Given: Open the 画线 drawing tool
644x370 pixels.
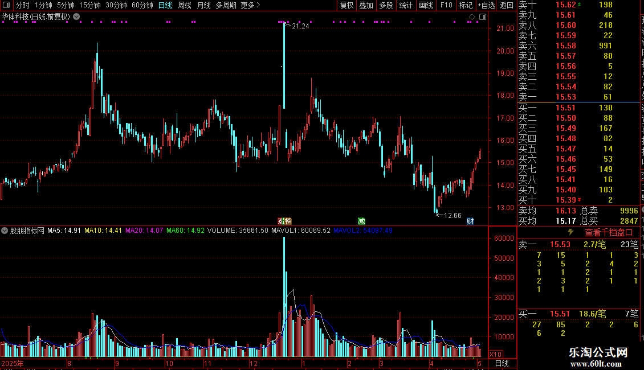Looking at the screenshot, I should tap(426, 5).
